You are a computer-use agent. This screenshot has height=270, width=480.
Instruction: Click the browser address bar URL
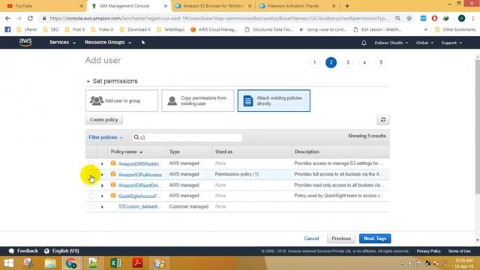(219, 18)
